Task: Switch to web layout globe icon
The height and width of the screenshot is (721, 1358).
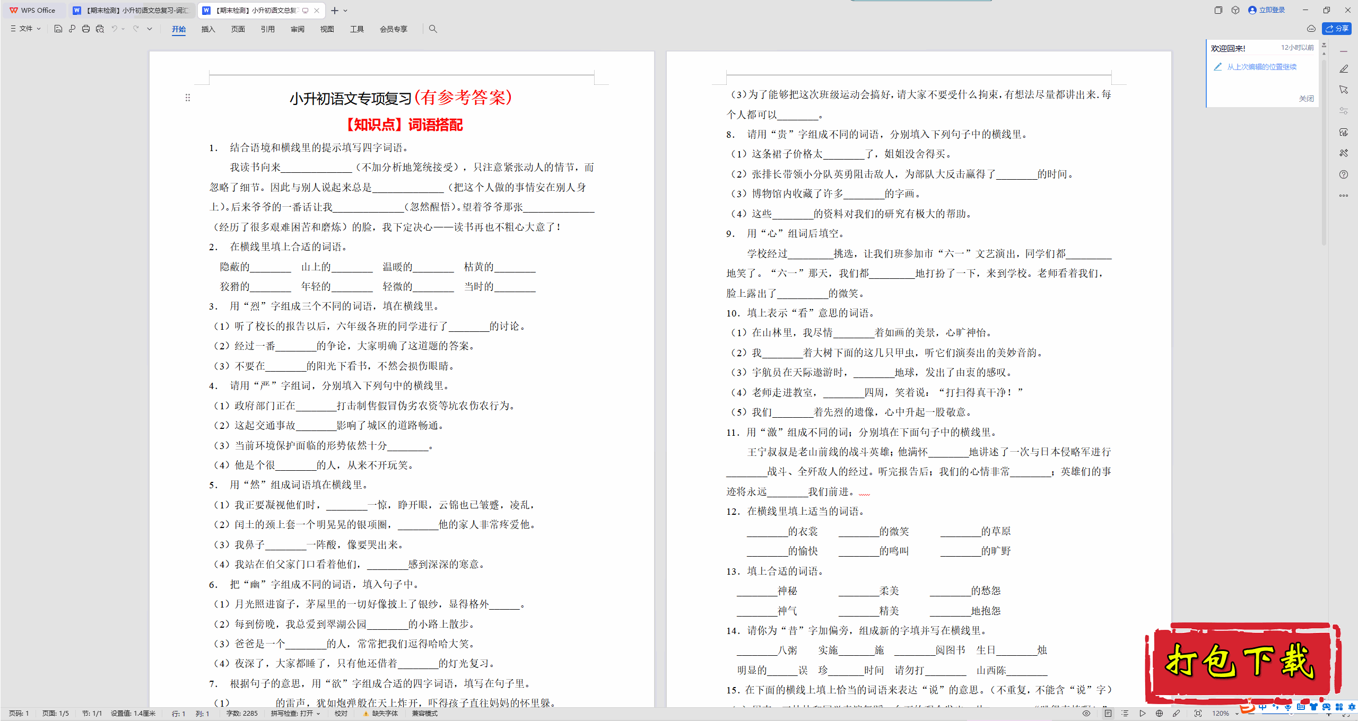Action: pos(1159,714)
